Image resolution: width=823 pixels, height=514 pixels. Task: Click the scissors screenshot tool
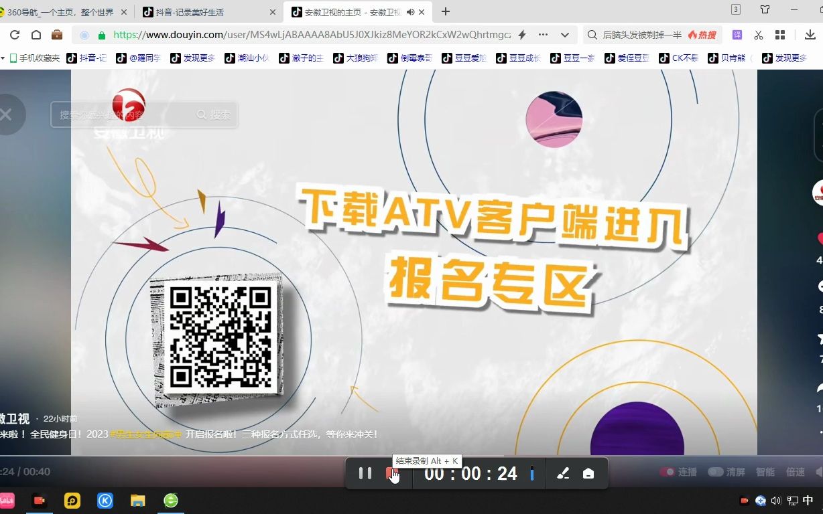759,35
